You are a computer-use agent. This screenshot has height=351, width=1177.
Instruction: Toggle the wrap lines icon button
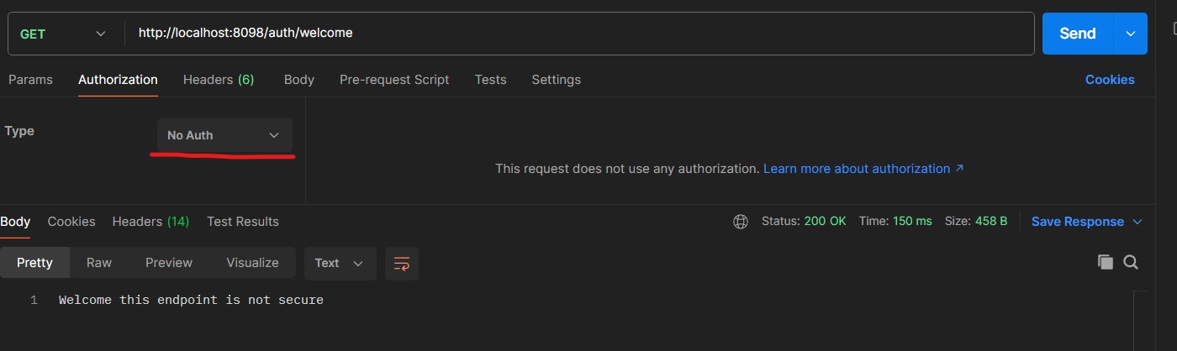coord(402,264)
